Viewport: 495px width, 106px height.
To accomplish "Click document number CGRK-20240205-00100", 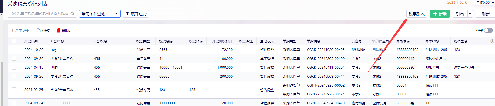I will 326,58.
